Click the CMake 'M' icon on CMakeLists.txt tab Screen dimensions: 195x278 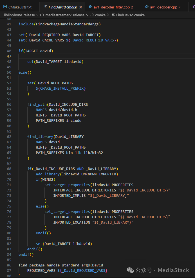click(5, 7)
